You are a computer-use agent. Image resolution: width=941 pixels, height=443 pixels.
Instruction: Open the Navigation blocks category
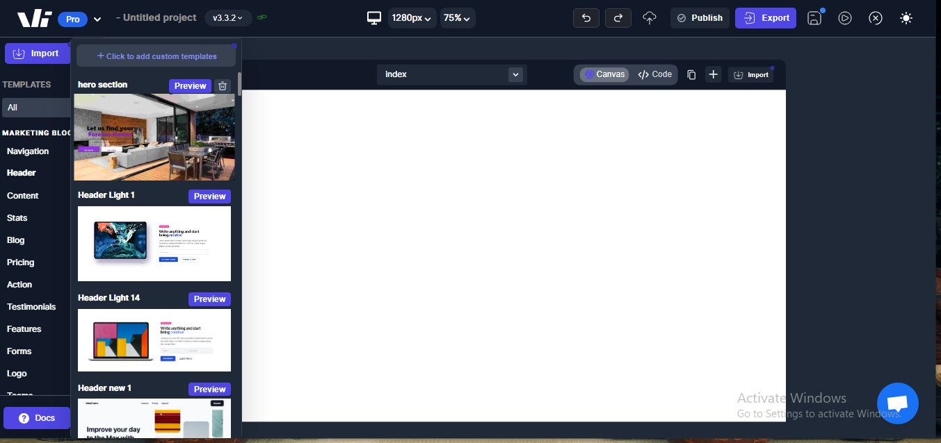(x=28, y=151)
